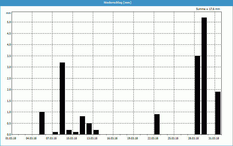
Task: Click the 10.03.18 date axis label
Action: pos(72,138)
